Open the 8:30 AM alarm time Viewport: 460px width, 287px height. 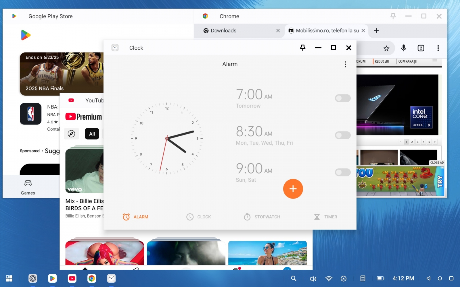click(x=254, y=131)
